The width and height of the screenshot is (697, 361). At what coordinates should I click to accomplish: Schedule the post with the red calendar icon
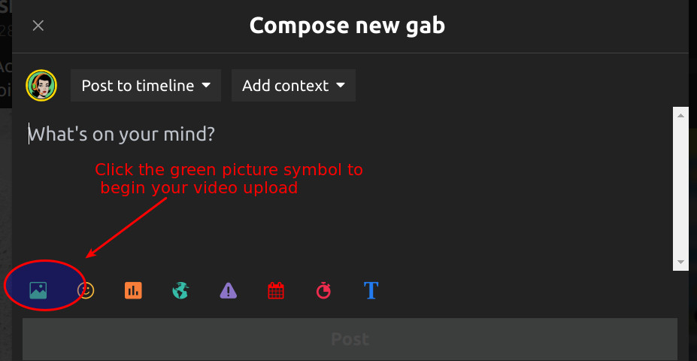(x=276, y=290)
